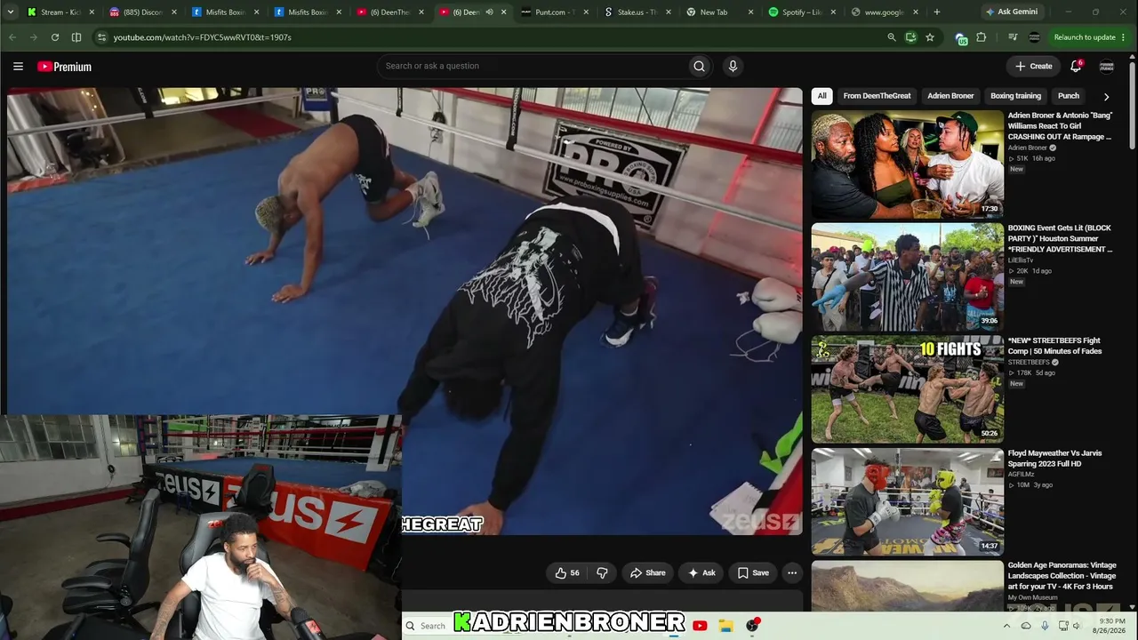Open OBS Studio from the taskbar

click(x=752, y=626)
